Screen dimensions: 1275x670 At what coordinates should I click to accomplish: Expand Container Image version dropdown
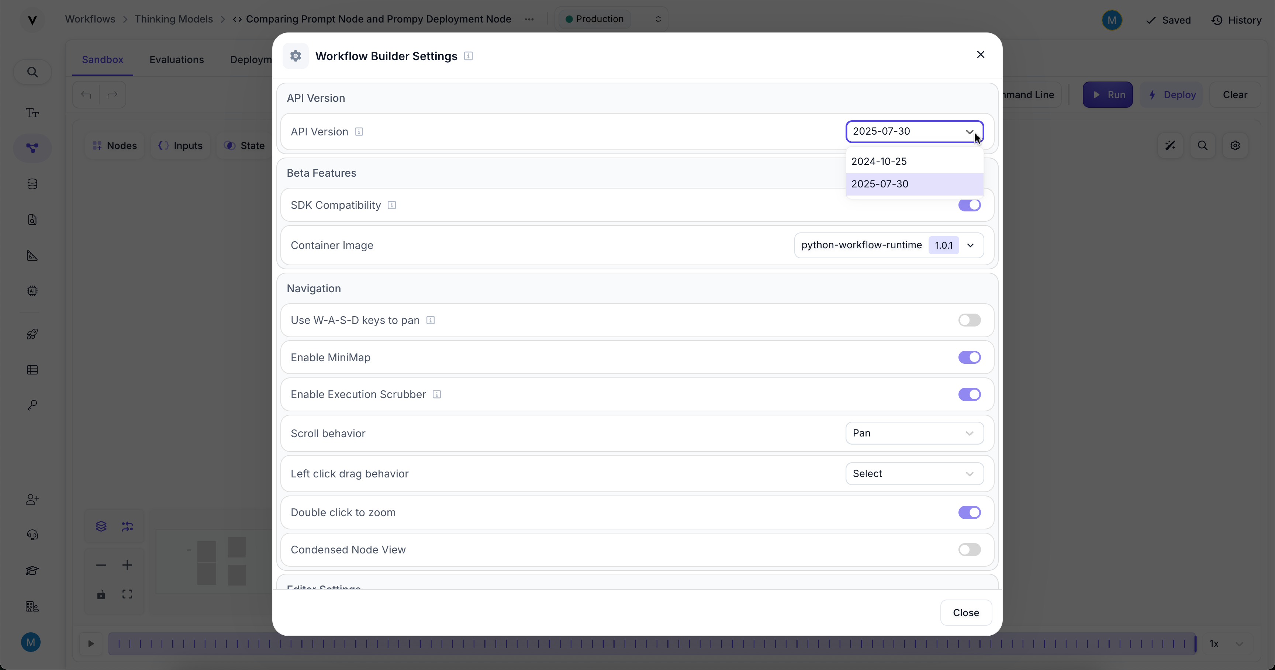click(x=970, y=245)
